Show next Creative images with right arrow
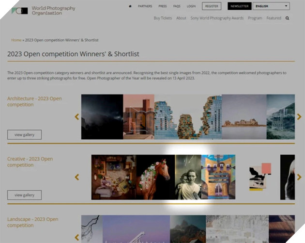 tap(299, 177)
